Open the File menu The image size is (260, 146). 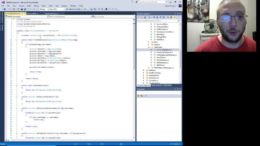pyautogui.click(x=3, y=6)
